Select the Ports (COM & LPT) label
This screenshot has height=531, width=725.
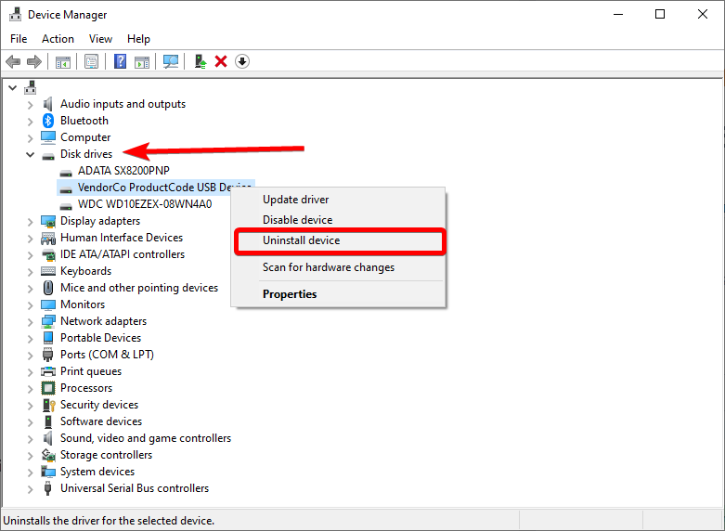click(107, 355)
